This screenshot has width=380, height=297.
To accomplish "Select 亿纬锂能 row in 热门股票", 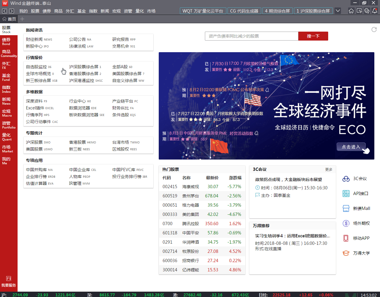I will [202, 270].
